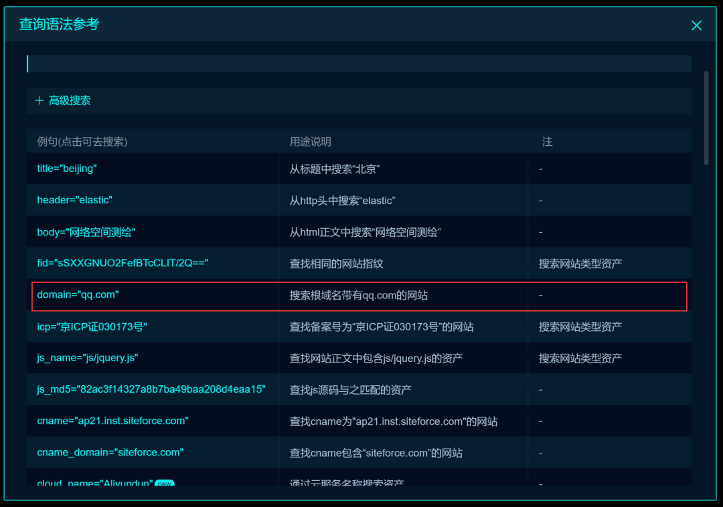Click the js_name="js/jquery.js" example
Viewport: 723px width, 507px height.
pos(87,359)
